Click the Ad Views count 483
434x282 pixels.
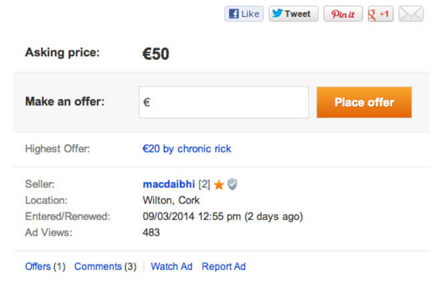pyautogui.click(x=151, y=233)
